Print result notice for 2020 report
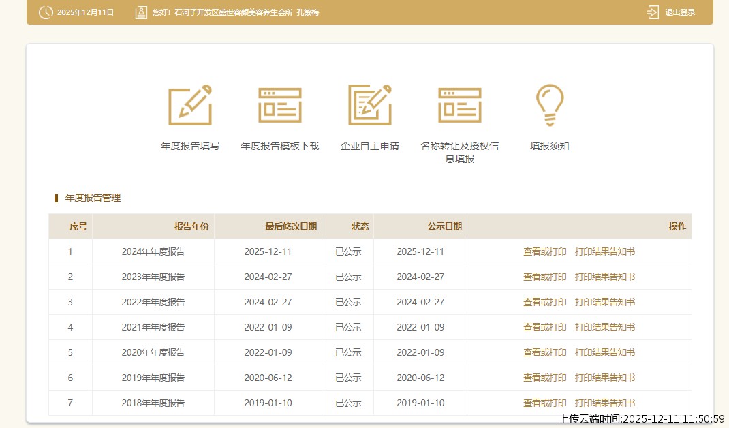Viewport: 729px width, 428px height. tap(605, 352)
